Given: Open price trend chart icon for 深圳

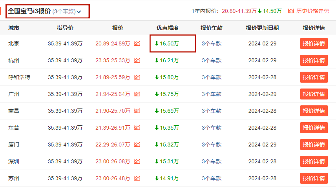Looking at the screenshot, I should coord(137,161).
